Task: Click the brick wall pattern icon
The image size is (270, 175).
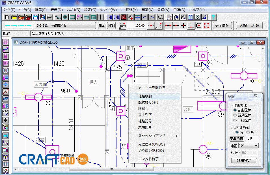Action: point(197,17)
